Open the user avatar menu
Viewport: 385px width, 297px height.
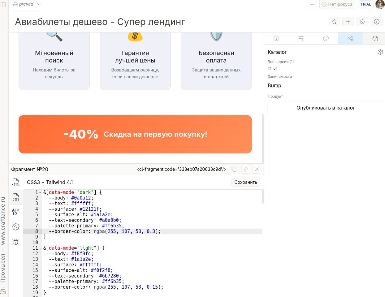point(380,4)
